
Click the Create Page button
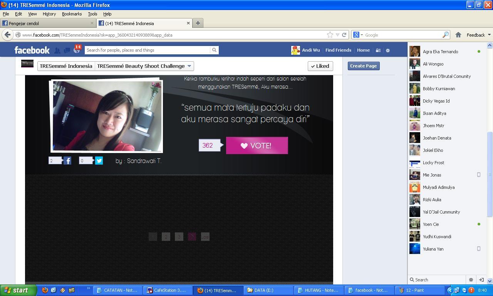364,66
